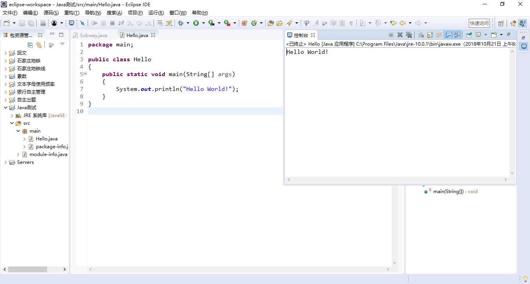
Task: Open a console via monitor toolbar icon
Action: click(71, 23)
